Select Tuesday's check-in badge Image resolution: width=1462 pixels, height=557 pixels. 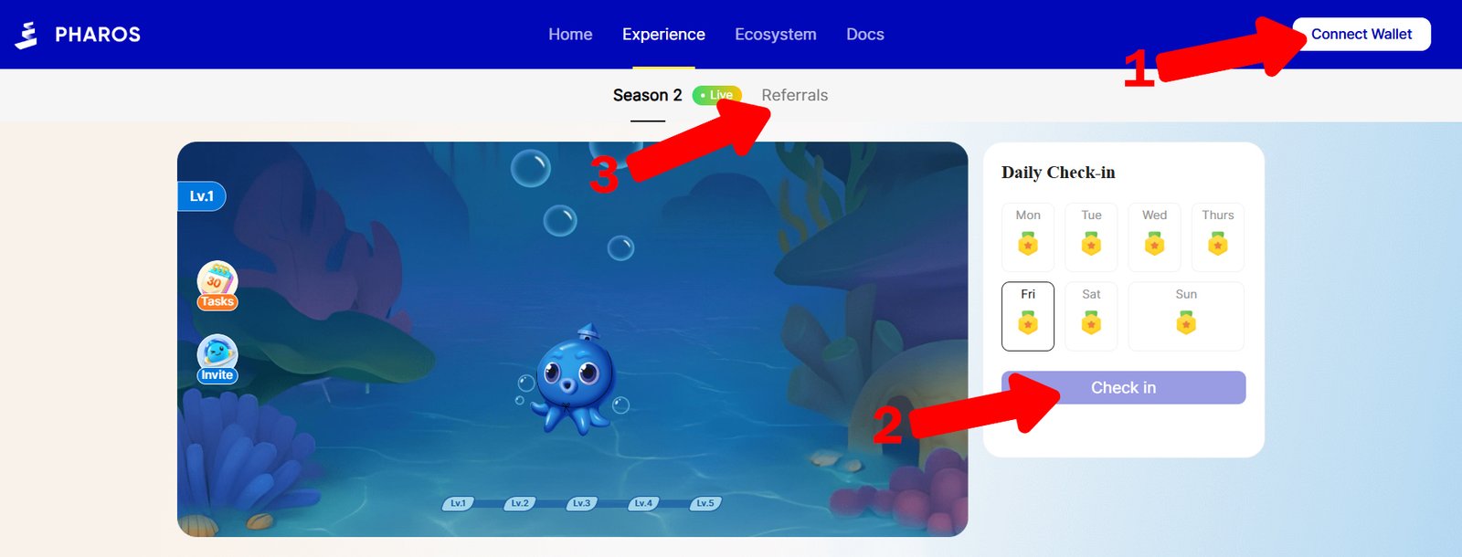(x=1091, y=245)
